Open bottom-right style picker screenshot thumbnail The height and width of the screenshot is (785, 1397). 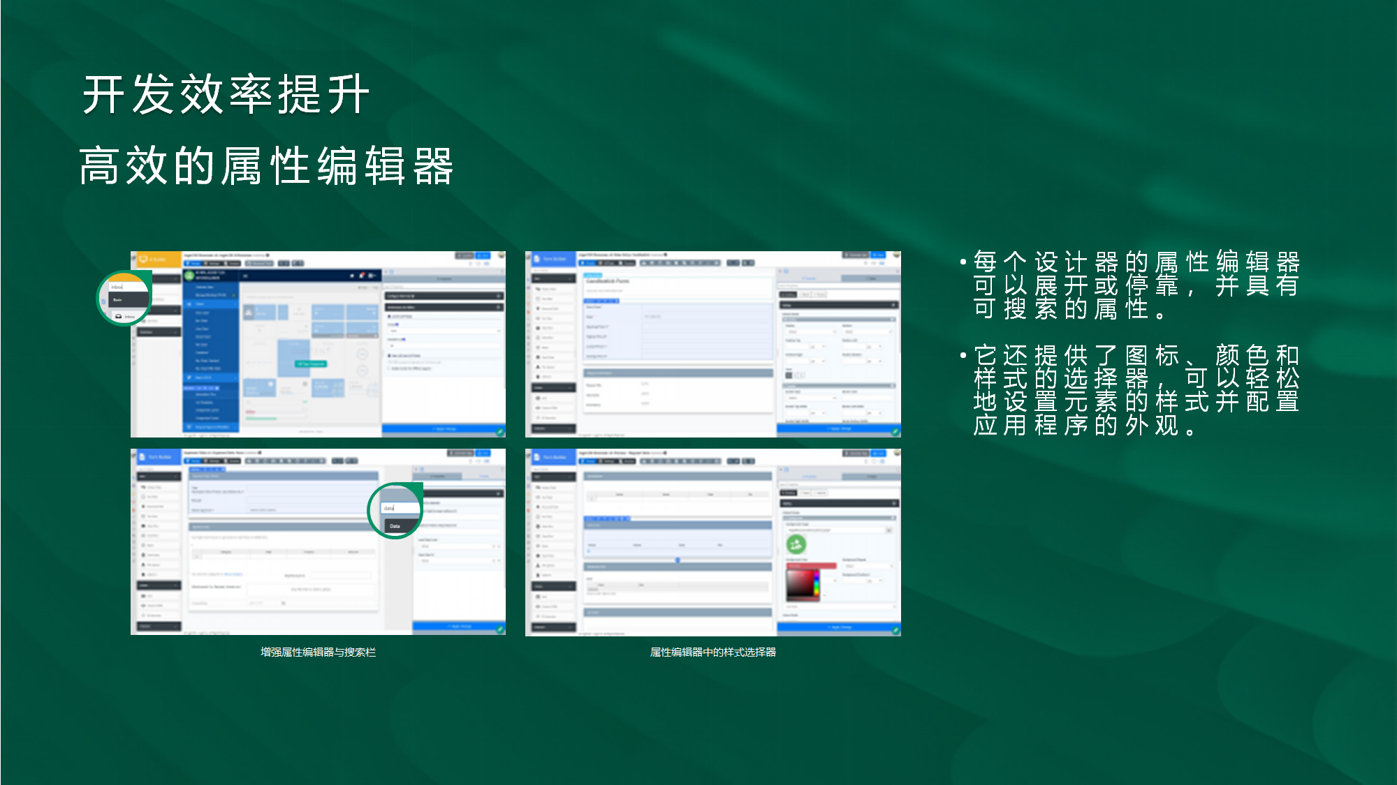click(x=713, y=542)
